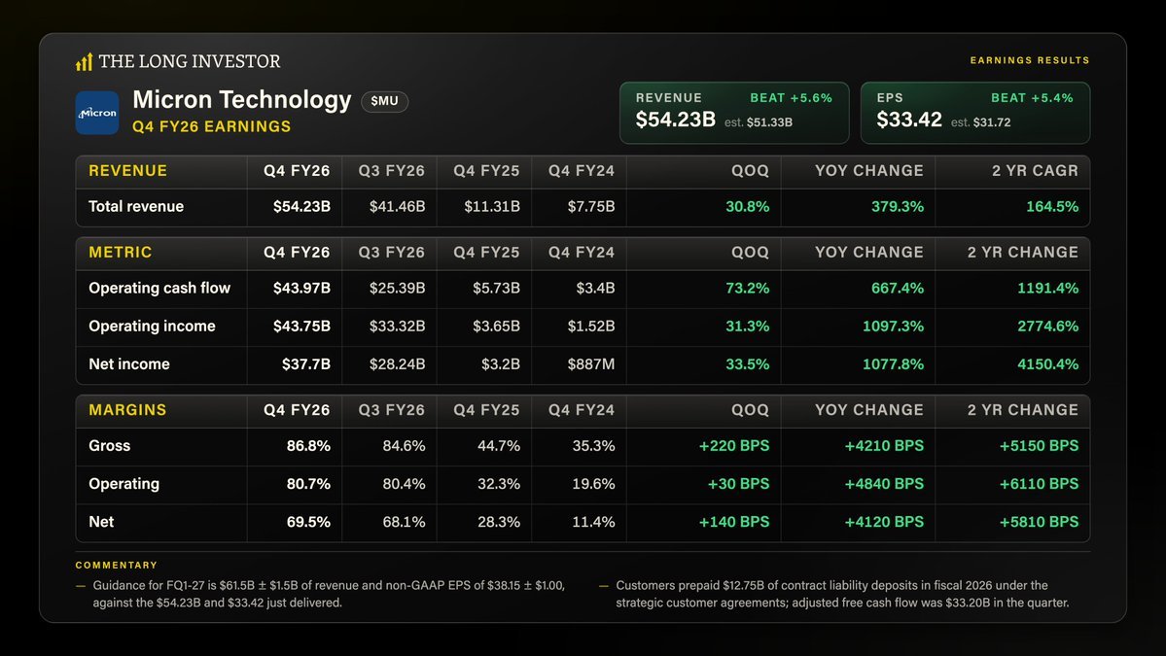This screenshot has width=1166, height=656.
Task: Click the COMMENTARY section heading
Action: coord(116,566)
